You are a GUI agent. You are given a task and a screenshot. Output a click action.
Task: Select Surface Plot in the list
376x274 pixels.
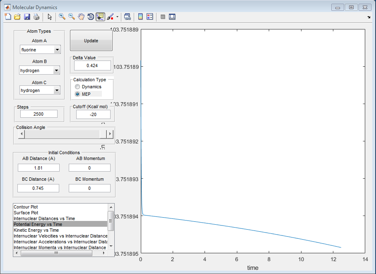[60, 213]
